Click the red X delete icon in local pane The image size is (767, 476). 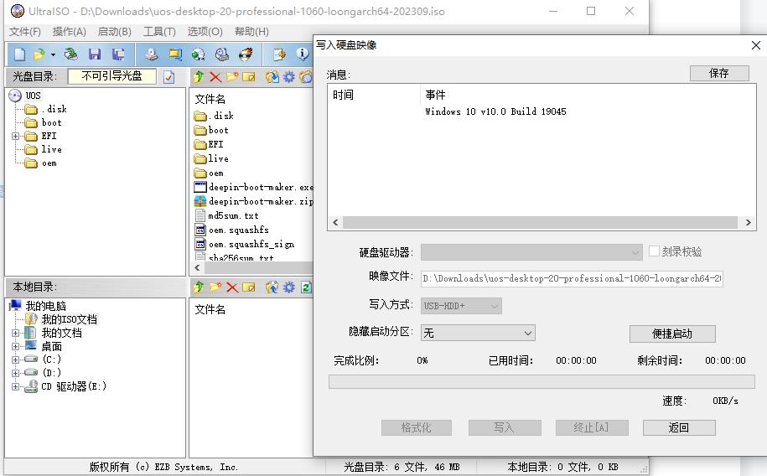(x=232, y=287)
